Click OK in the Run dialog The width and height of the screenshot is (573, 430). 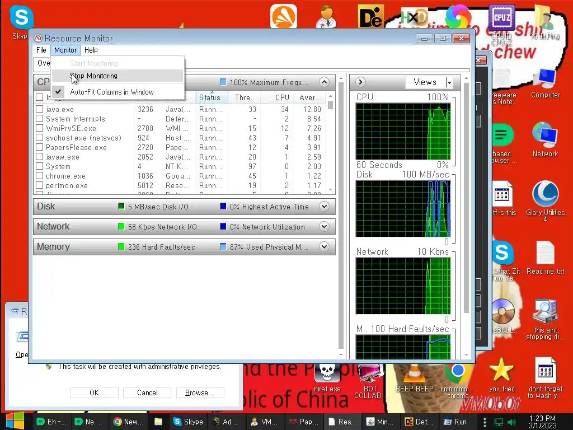[x=94, y=392]
